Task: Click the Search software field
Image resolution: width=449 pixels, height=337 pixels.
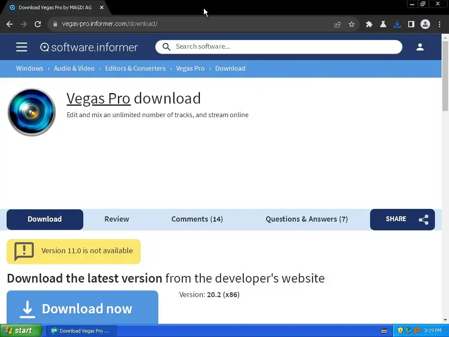Action: pyautogui.click(x=278, y=47)
